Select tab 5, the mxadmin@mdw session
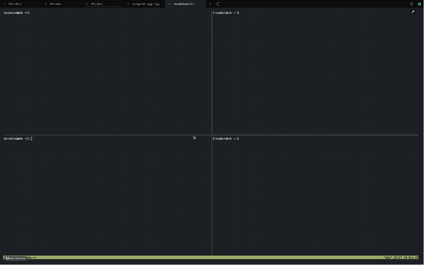Viewport: 424px width, 265px height. 185,4
